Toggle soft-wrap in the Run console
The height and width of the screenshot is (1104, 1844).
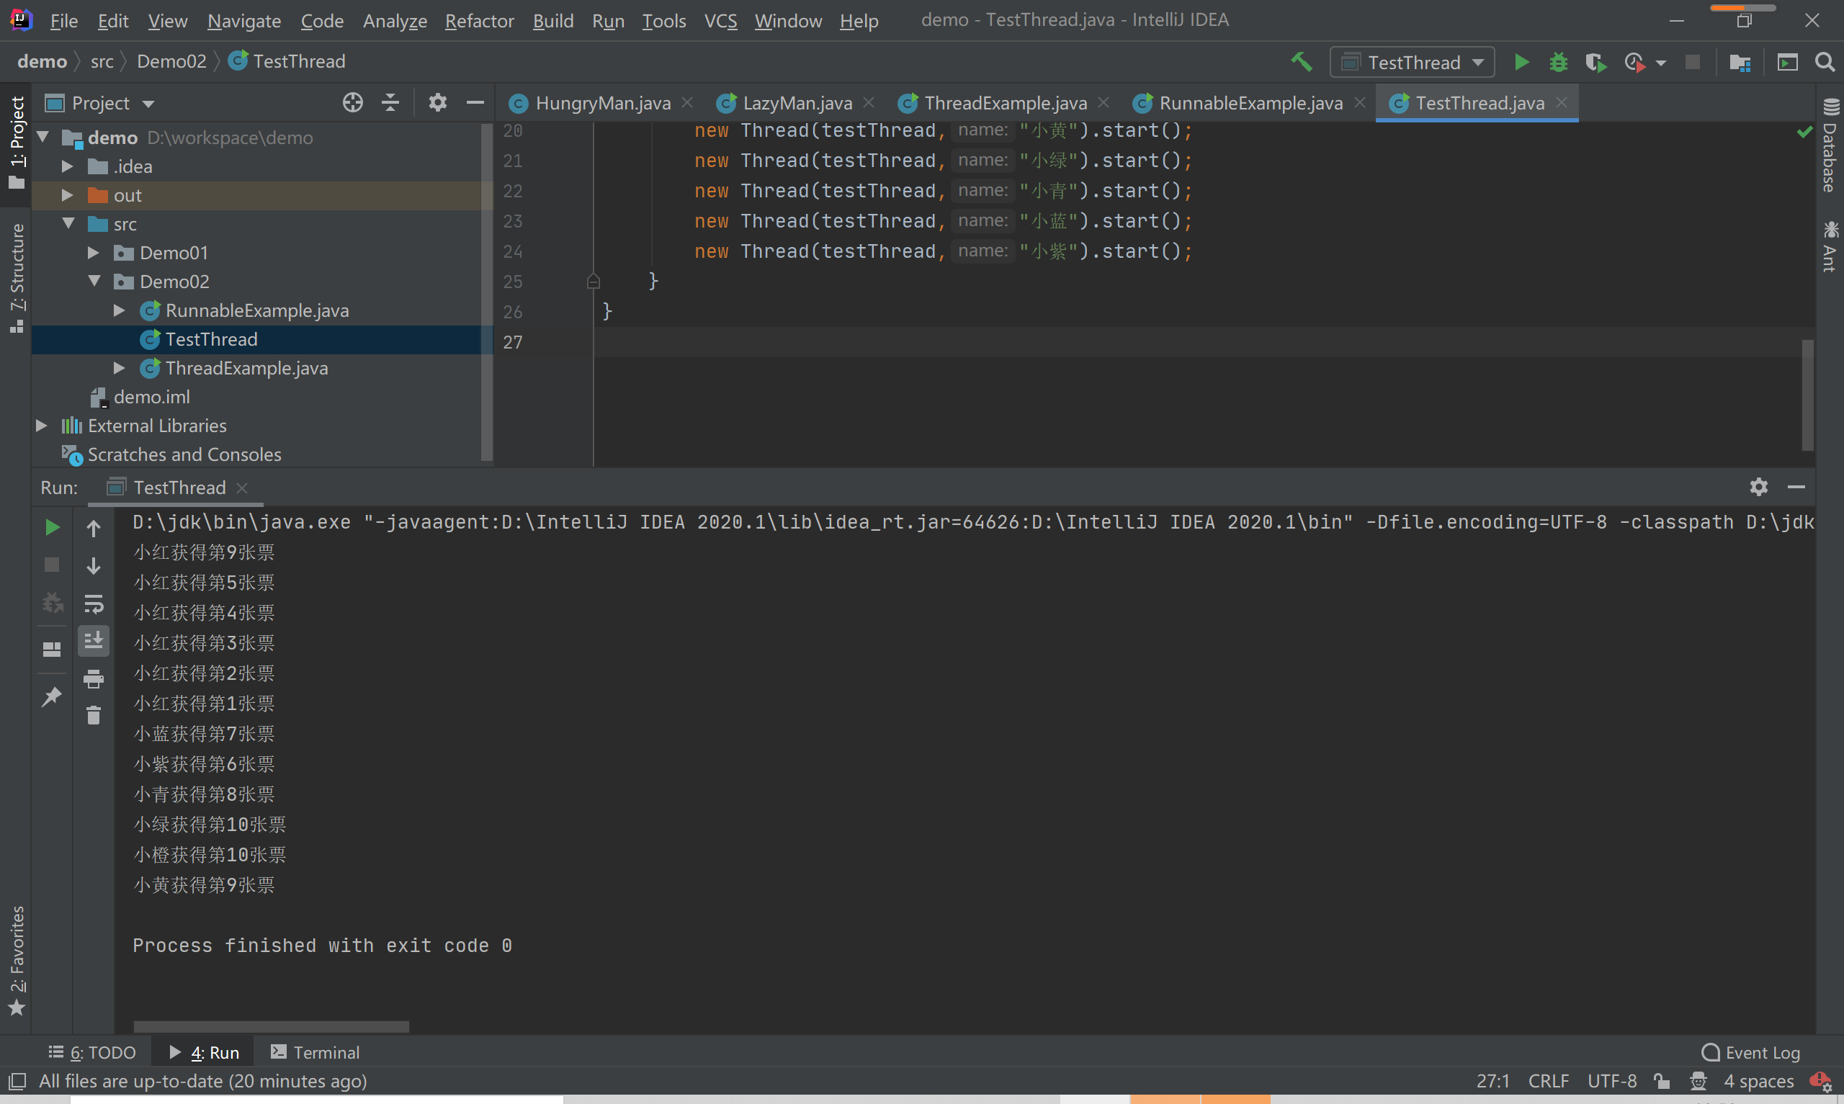94,603
